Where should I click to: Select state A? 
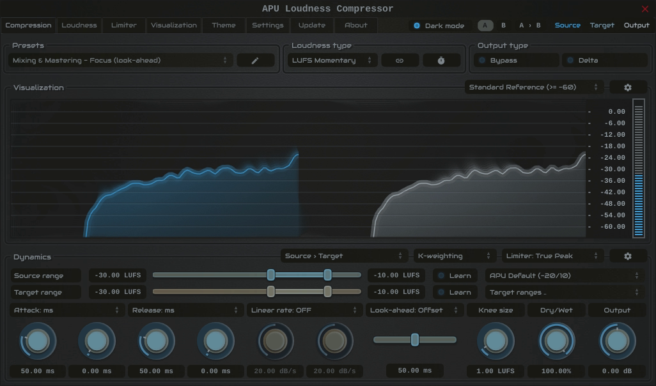485,26
